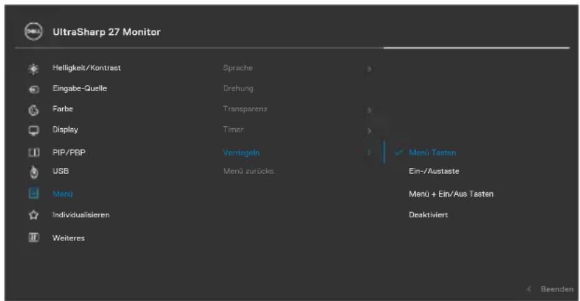The height and width of the screenshot is (301, 580).
Task: Open the Individualisieren menu entry
Action: coord(81,215)
